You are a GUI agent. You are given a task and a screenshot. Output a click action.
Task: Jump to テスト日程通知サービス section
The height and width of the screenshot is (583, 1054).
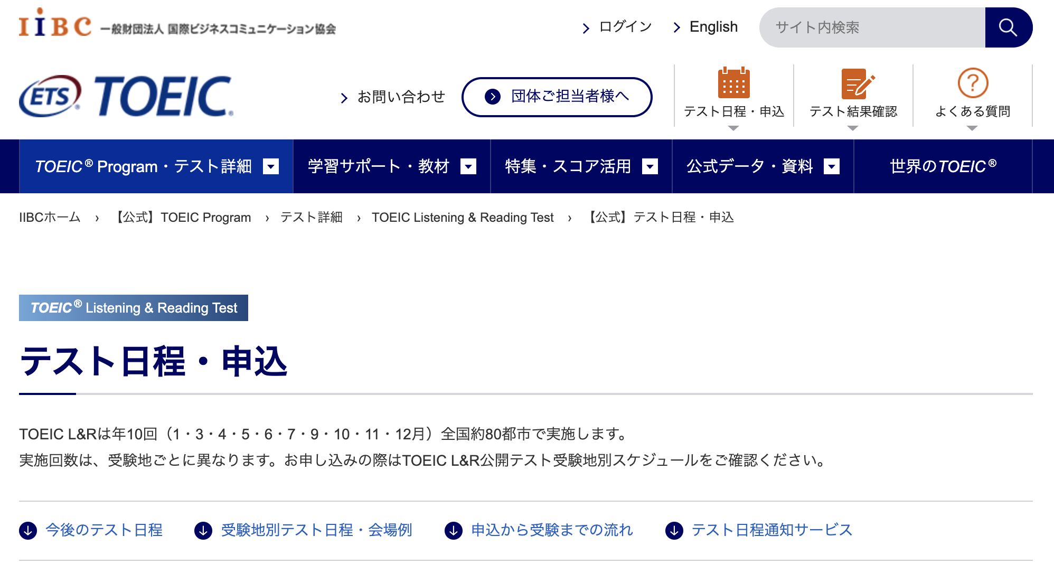[x=772, y=530]
